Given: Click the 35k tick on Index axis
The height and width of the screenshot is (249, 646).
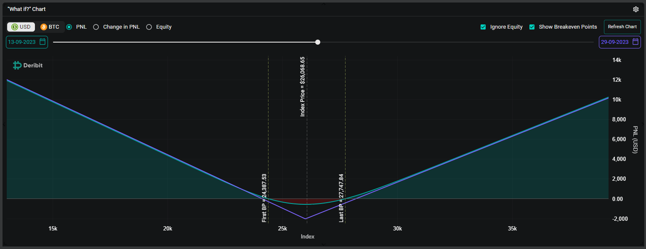Looking at the screenshot, I should tap(512, 229).
